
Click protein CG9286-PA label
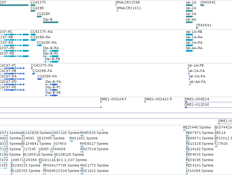47,76
